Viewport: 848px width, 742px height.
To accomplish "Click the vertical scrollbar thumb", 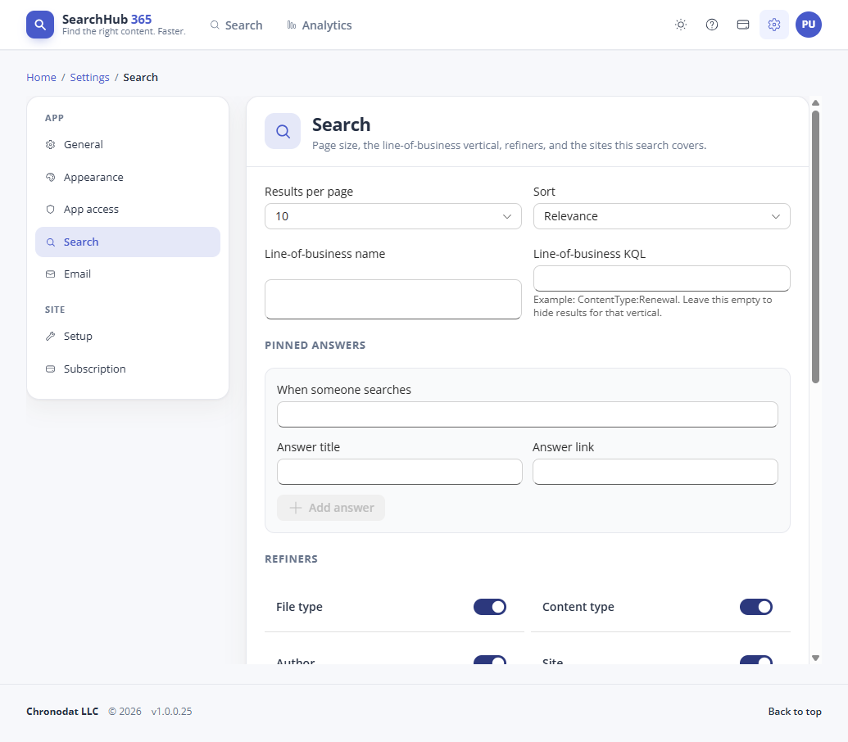I will (x=815, y=247).
